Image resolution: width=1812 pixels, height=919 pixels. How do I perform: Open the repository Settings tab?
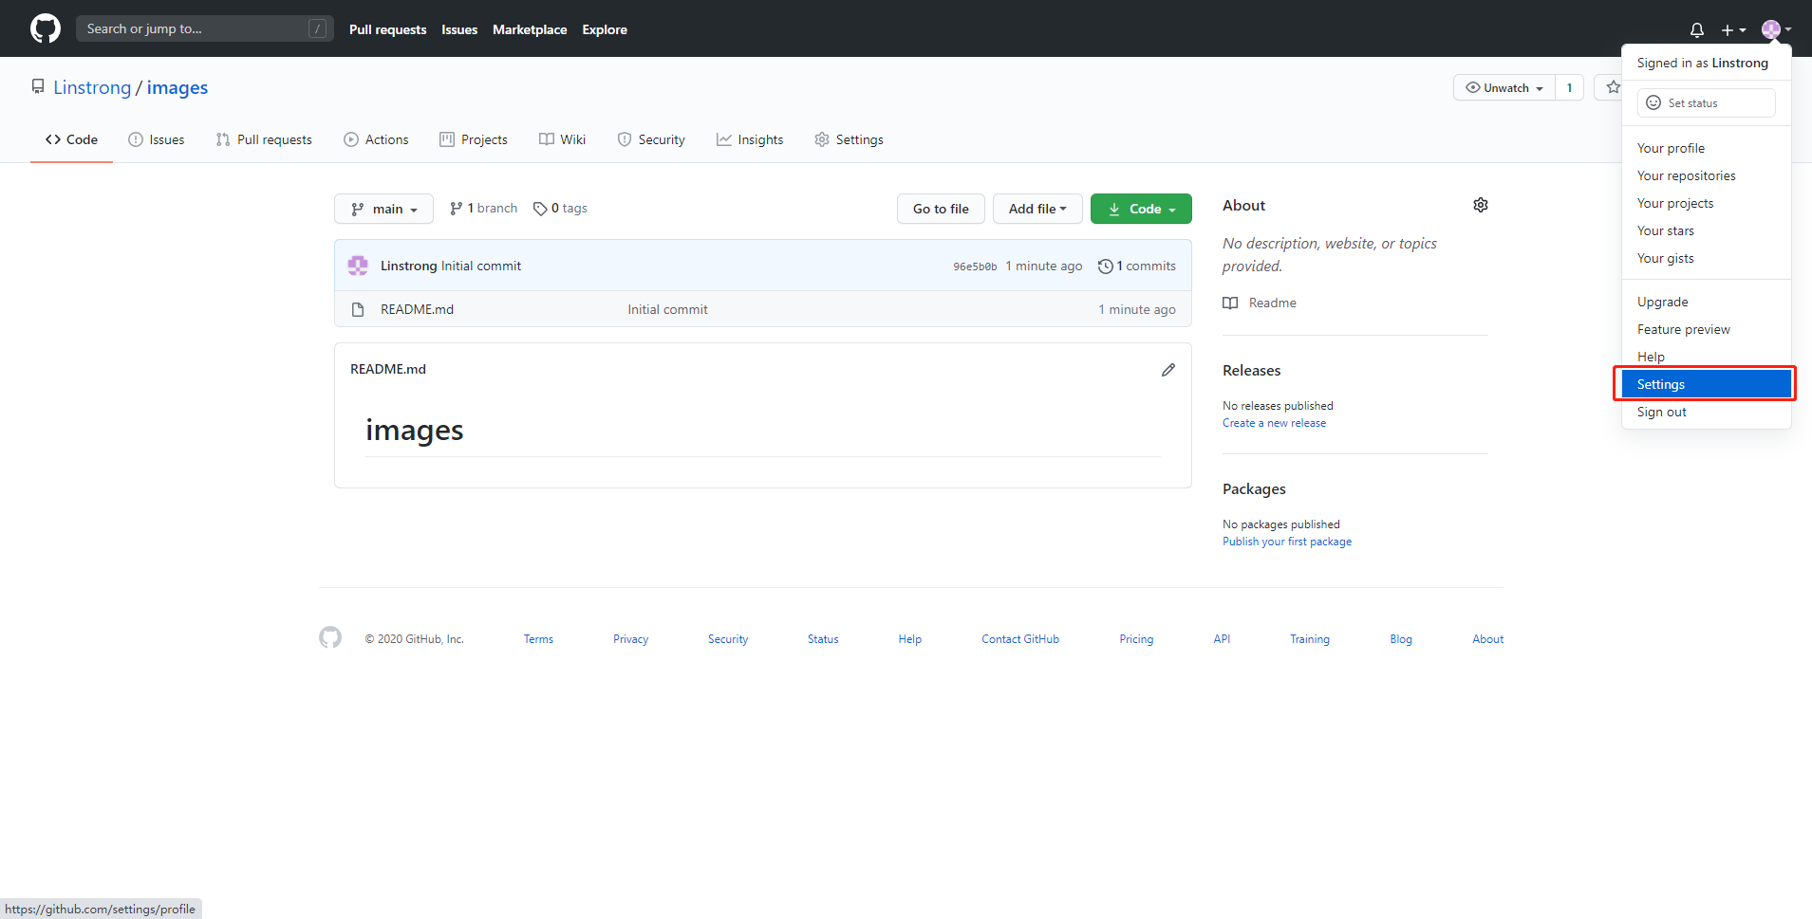[849, 139]
